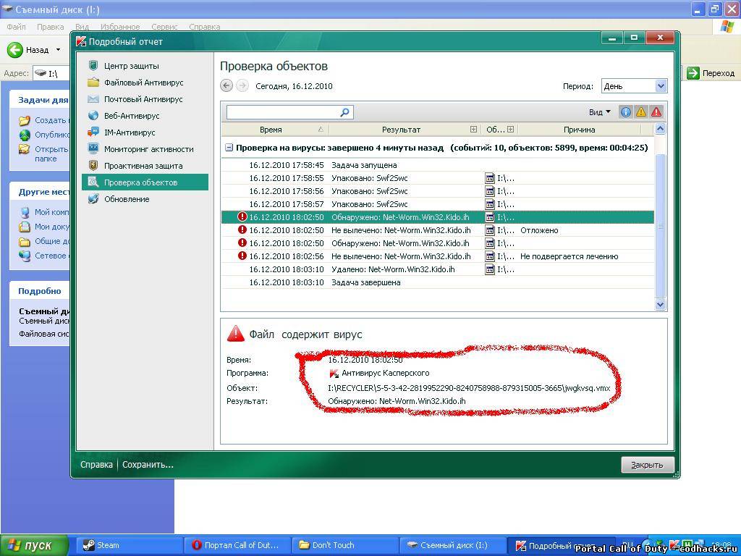Go to next report period arrow
Screen dimensions: 741x556
point(242,86)
